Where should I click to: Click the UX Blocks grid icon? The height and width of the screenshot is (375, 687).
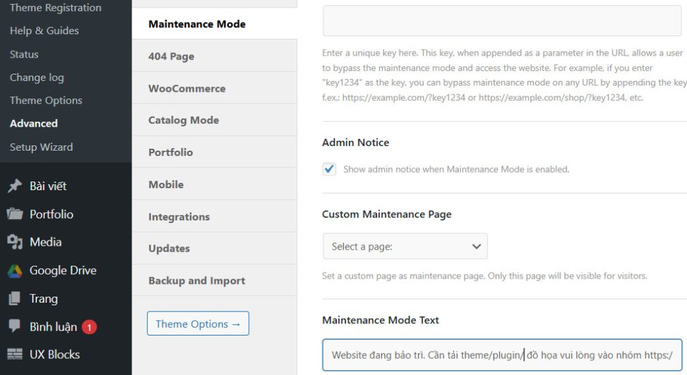pos(15,354)
